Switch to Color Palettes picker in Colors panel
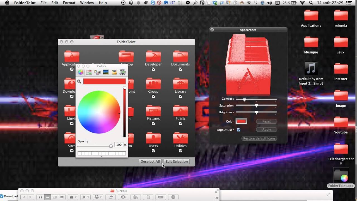 [x=97, y=72]
